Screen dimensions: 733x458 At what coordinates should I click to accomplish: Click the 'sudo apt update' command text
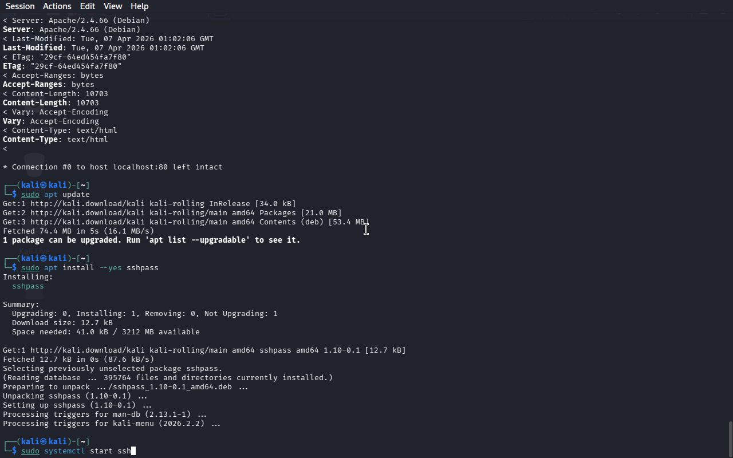coord(56,195)
